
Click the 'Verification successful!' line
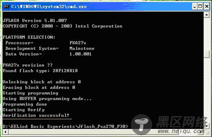(36, 115)
